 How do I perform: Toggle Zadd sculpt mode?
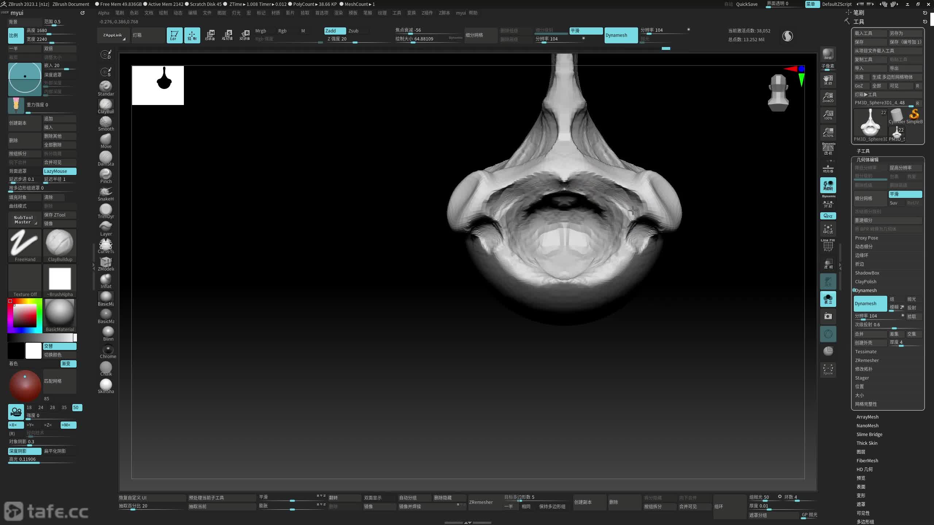335,31
